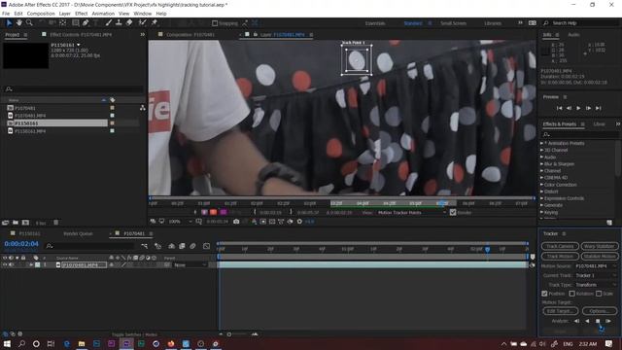Open the Effect menu
The image size is (622, 350).
(x=82, y=14)
